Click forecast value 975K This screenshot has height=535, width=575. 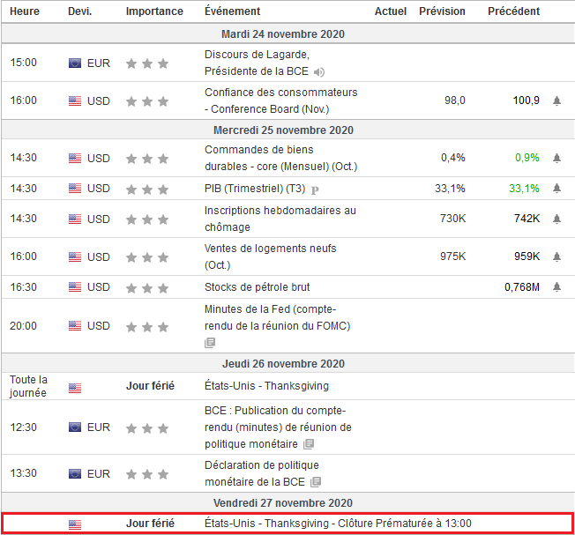(453, 256)
